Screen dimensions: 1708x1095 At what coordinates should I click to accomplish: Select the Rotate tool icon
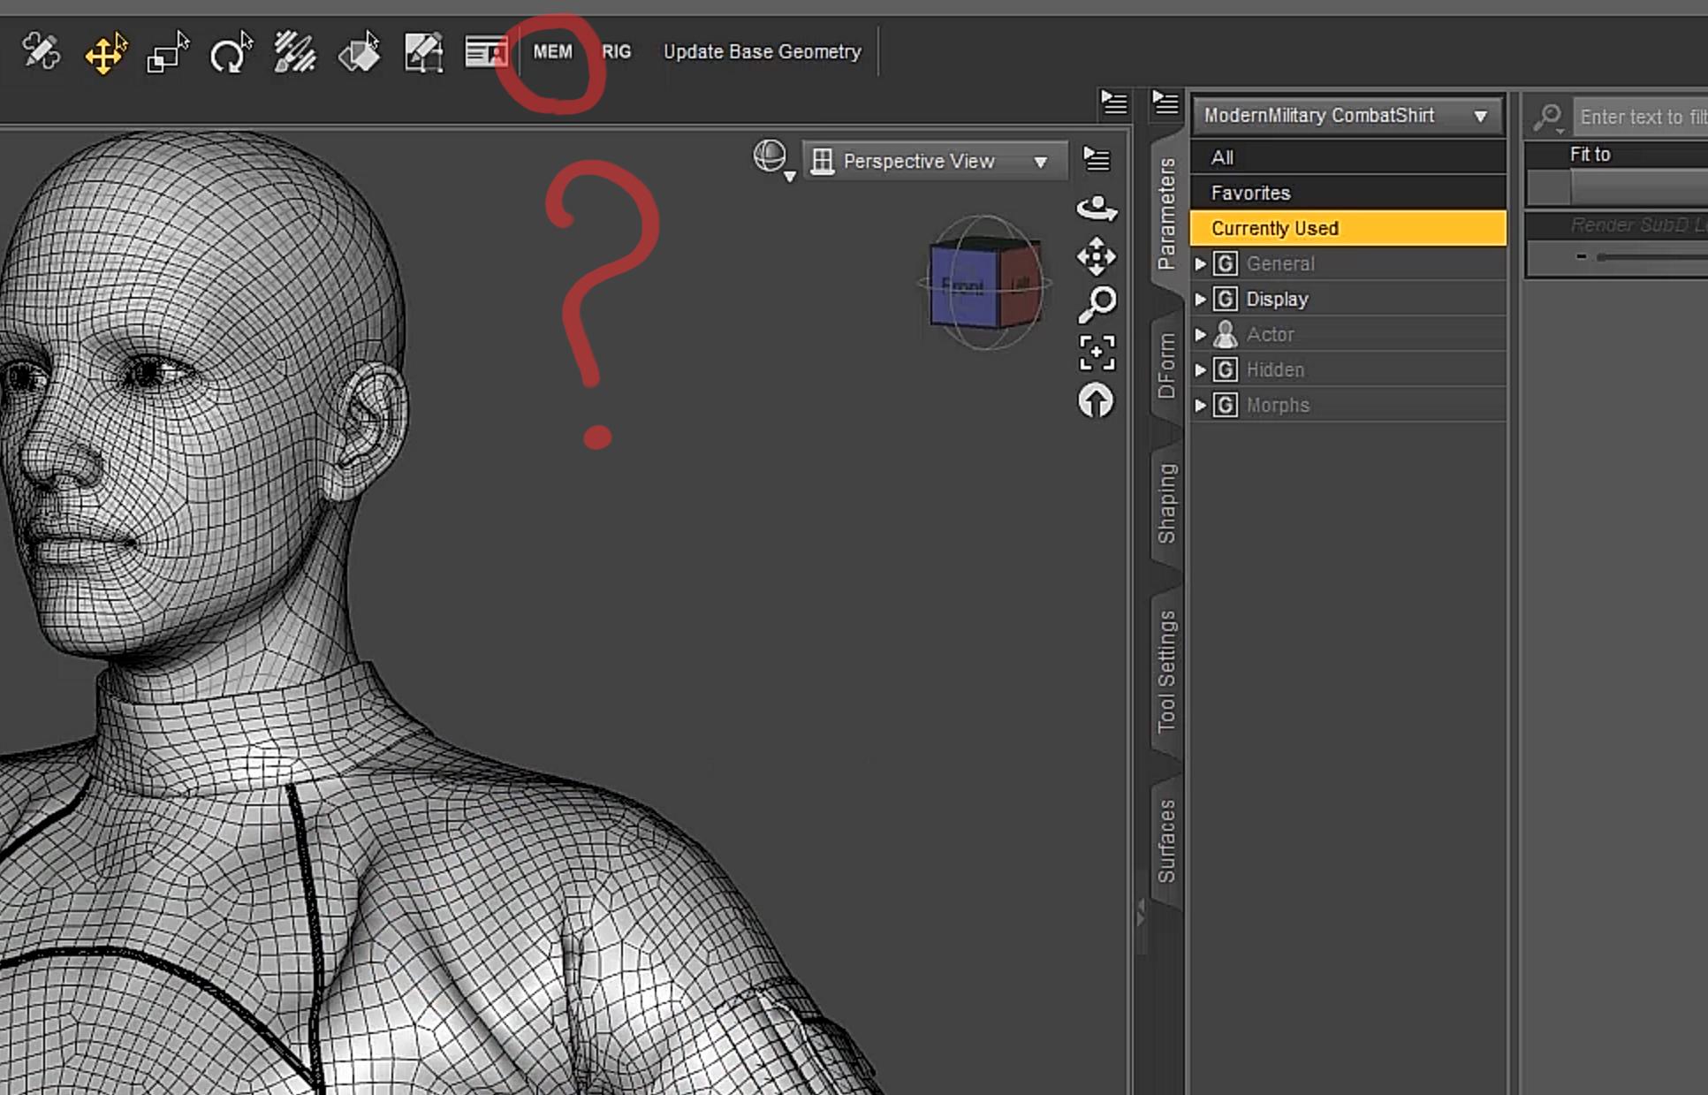tap(230, 53)
